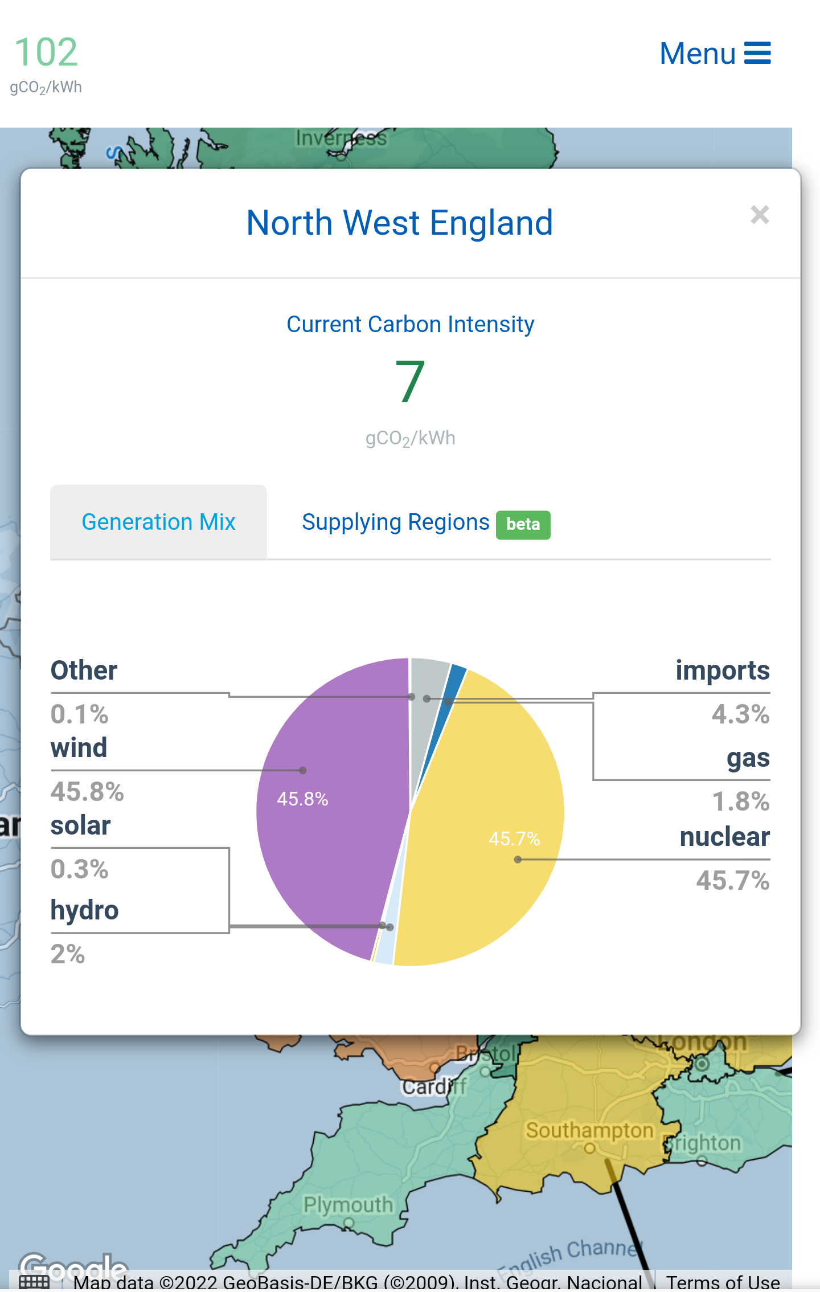Select the wind legend label
The height and width of the screenshot is (1292, 820).
point(79,748)
